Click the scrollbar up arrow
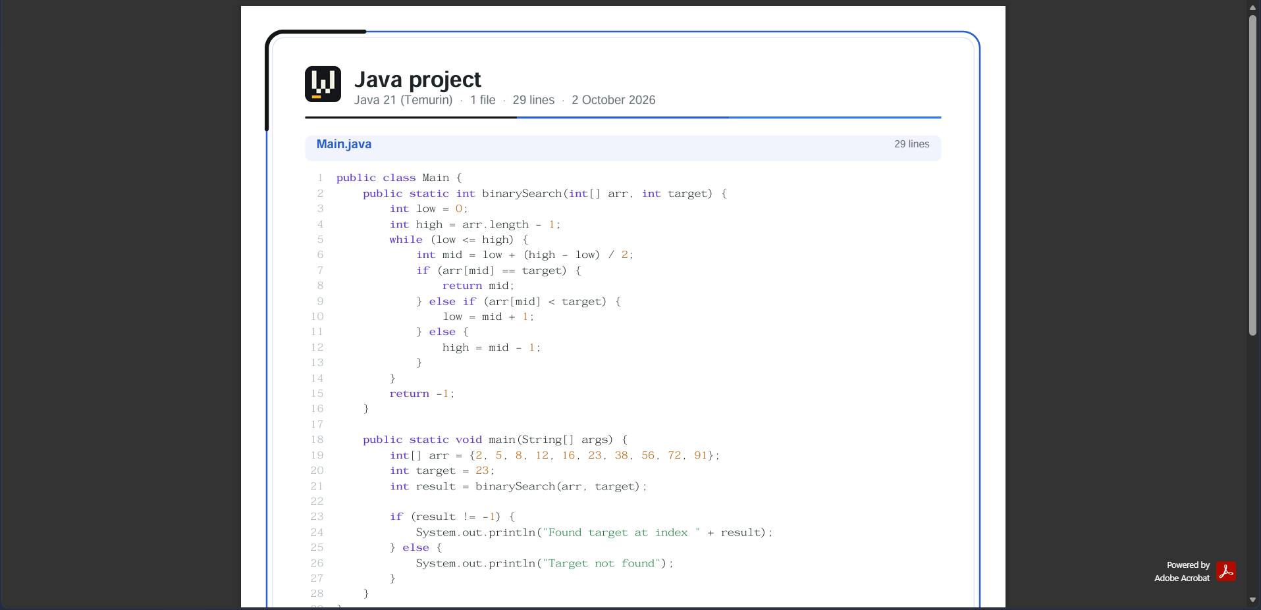 click(1252, 7)
